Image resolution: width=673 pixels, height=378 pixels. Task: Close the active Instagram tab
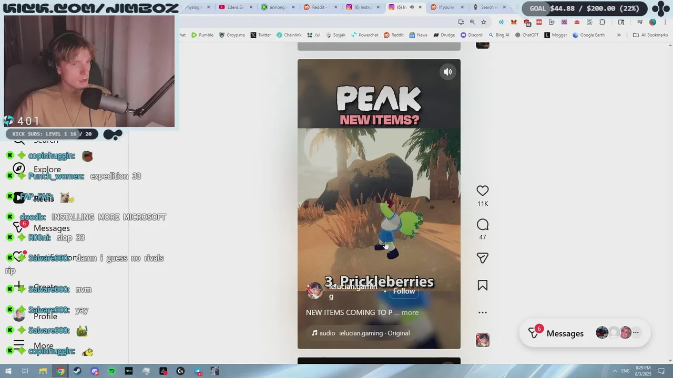pos(420,7)
